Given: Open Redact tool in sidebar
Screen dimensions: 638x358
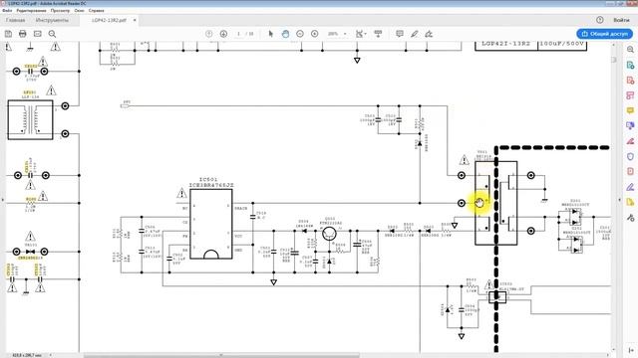Looking at the screenshot, I should pos(630,141).
